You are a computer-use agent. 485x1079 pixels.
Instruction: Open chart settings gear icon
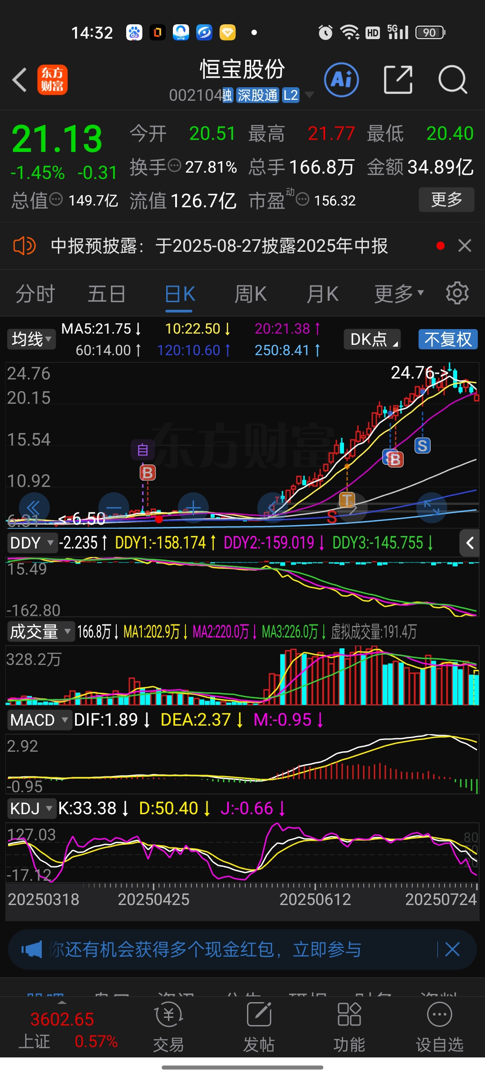click(x=457, y=293)
